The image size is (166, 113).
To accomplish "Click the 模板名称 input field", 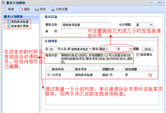I will pos(86,25).
